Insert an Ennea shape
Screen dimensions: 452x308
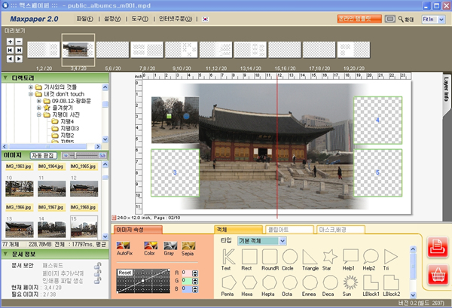tap(310, 285)
